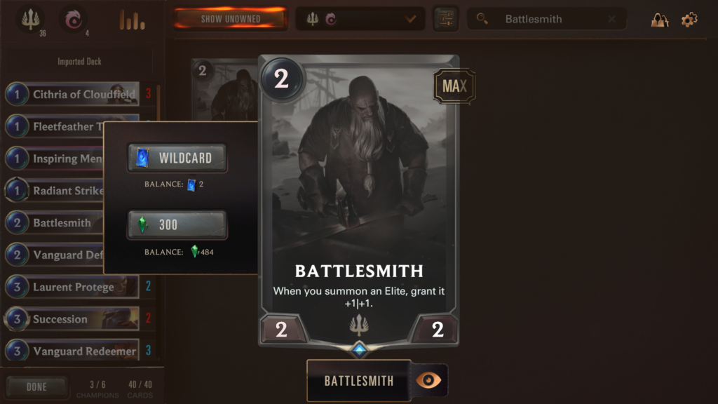This screenshot has width=718, height=404.
Task: Toggle the Show Unowned button
Action: point(230,19)
